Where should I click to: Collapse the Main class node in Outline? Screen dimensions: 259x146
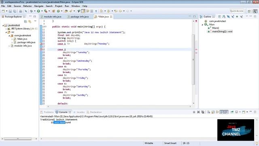pyautogui.click(x=202, y=25)
